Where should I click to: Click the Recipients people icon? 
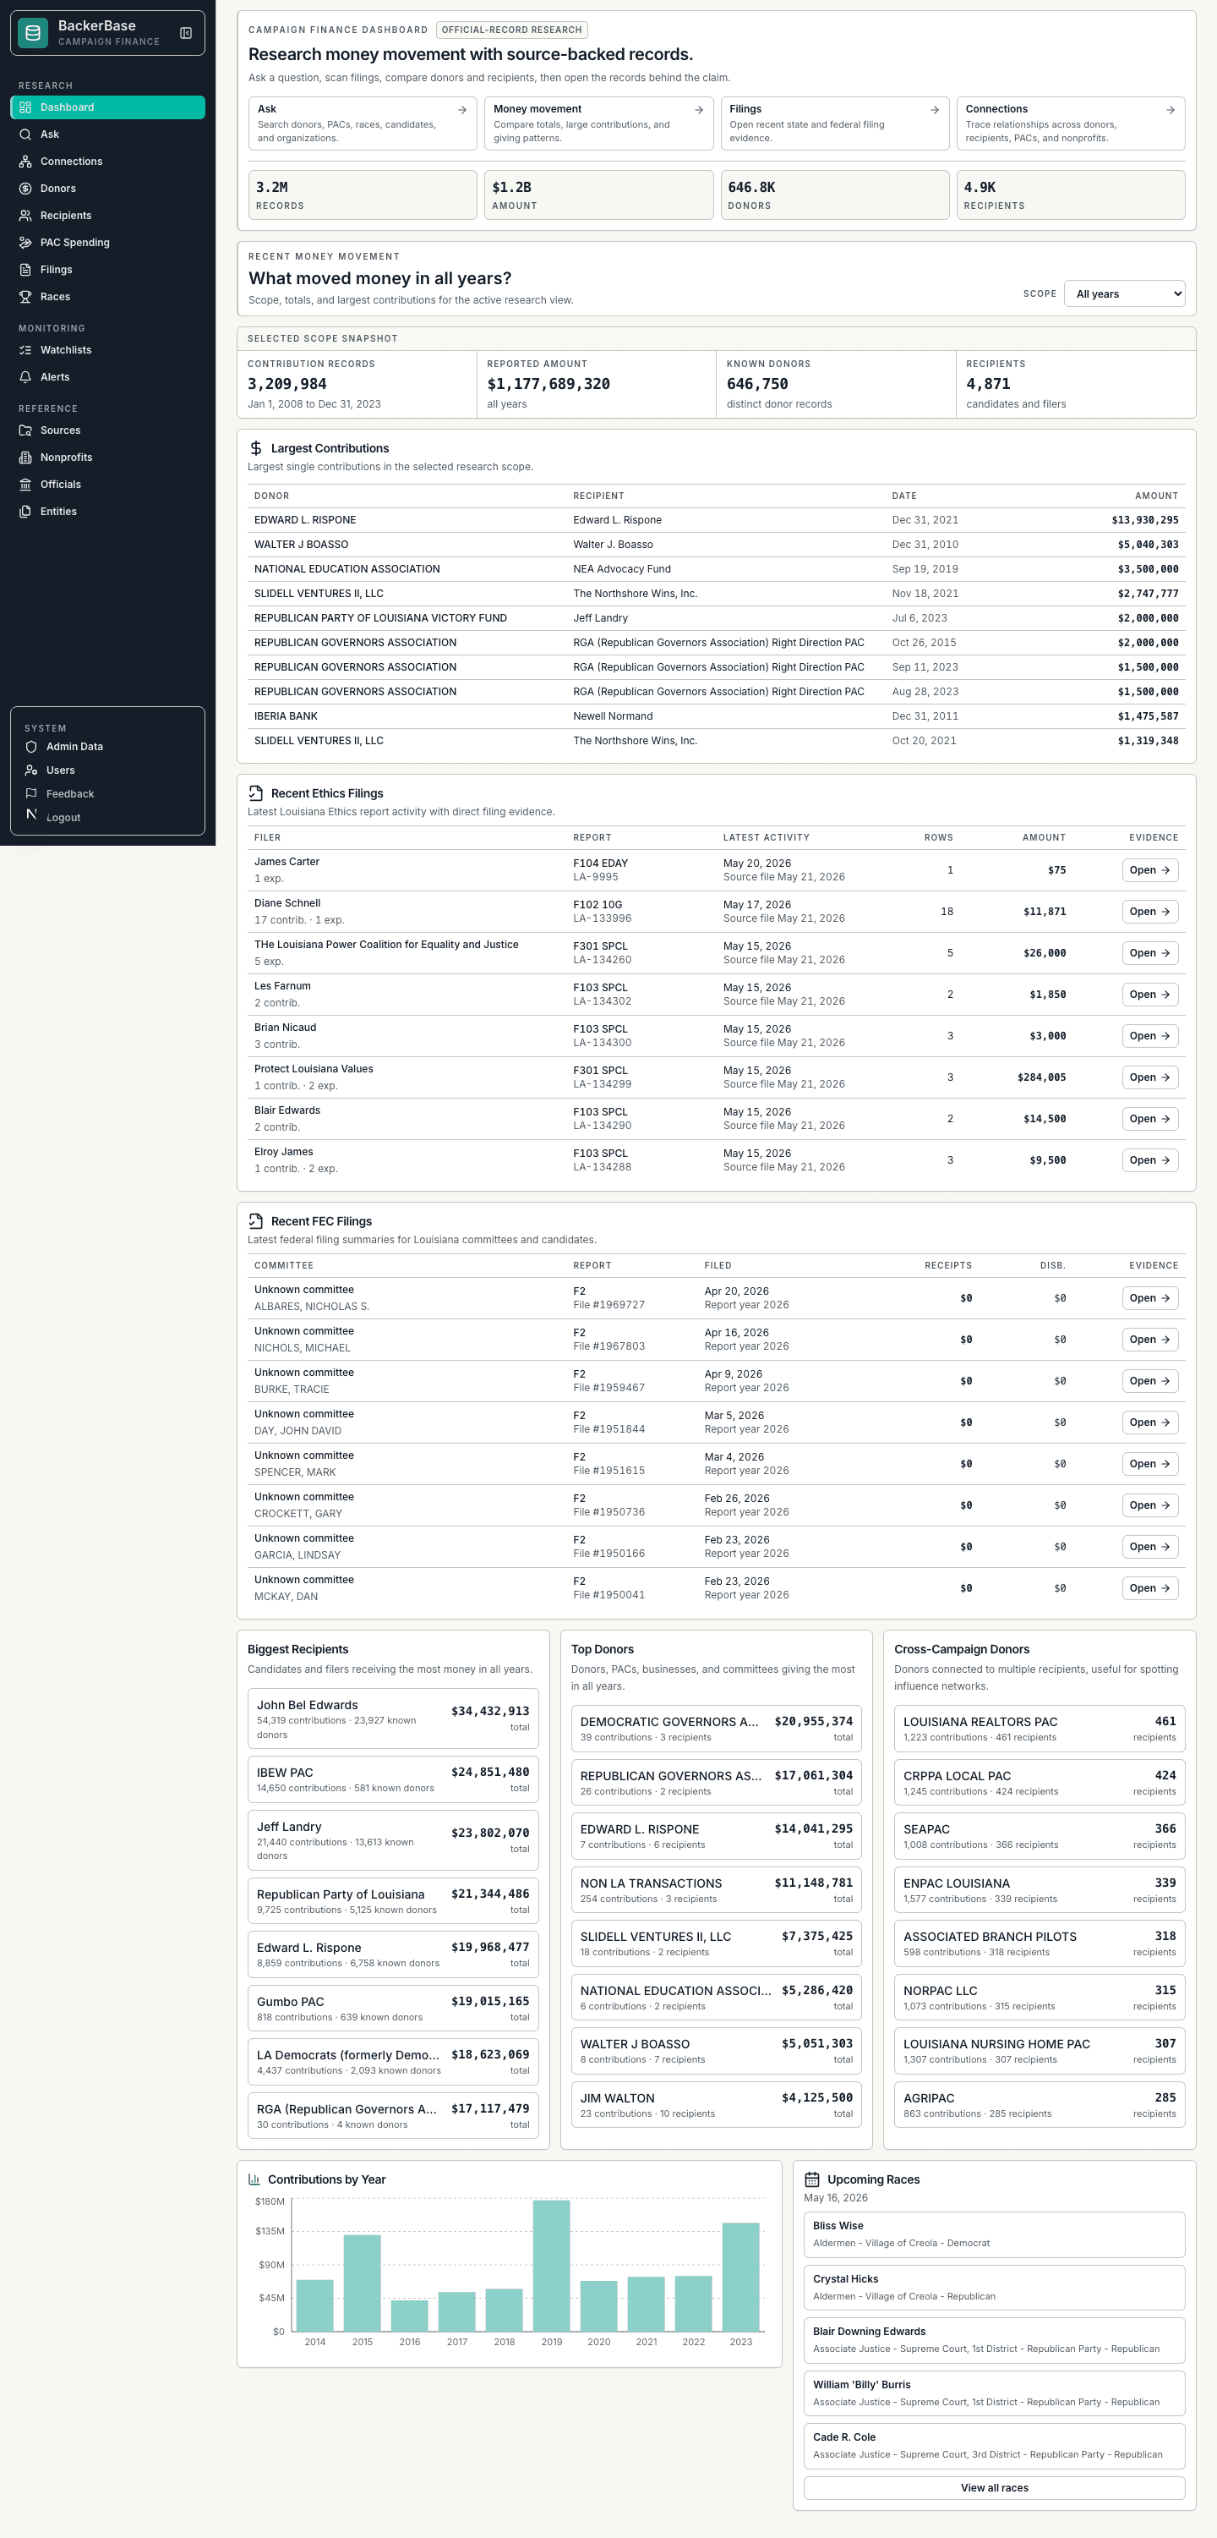25,216
